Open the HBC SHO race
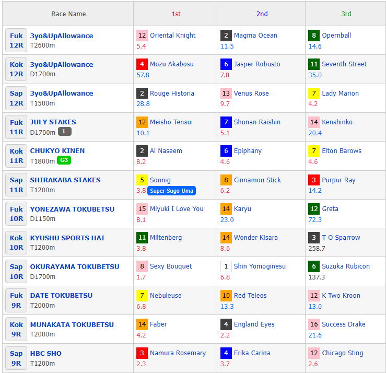This screenshot has height=373, width=386. (45, 354)
